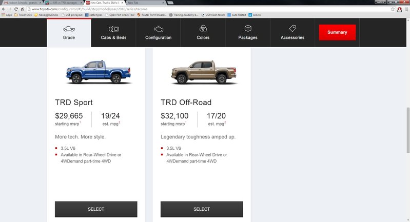Go to browser Home page
410x222 pixels.
click(x=22, y=9)
